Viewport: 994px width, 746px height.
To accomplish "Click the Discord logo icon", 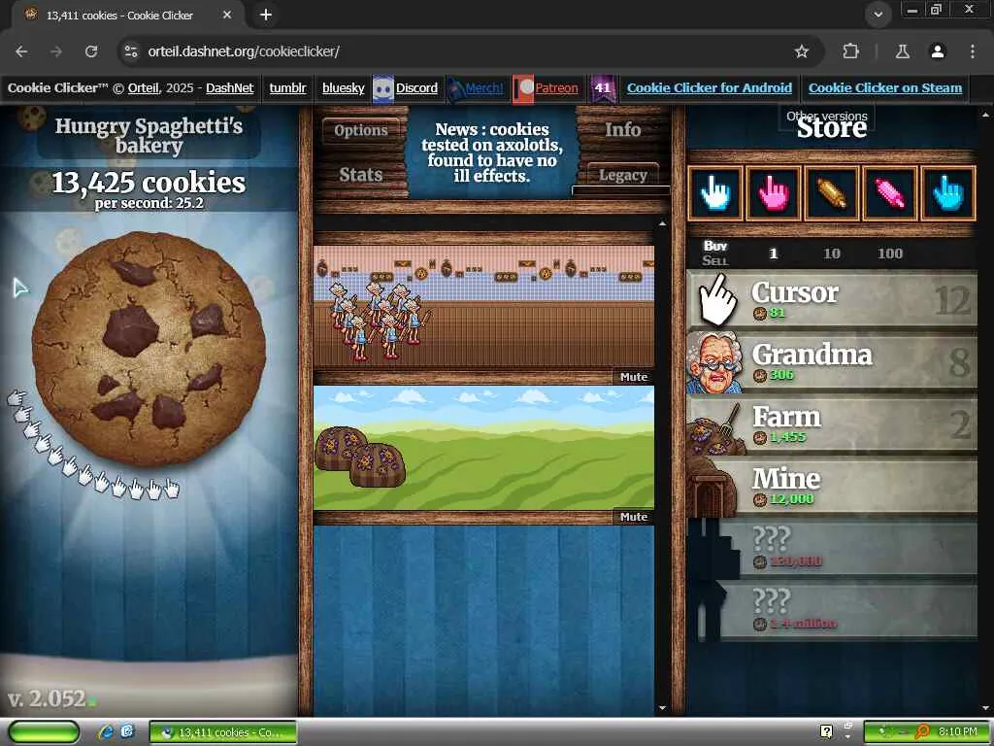I will coord(382,88).
